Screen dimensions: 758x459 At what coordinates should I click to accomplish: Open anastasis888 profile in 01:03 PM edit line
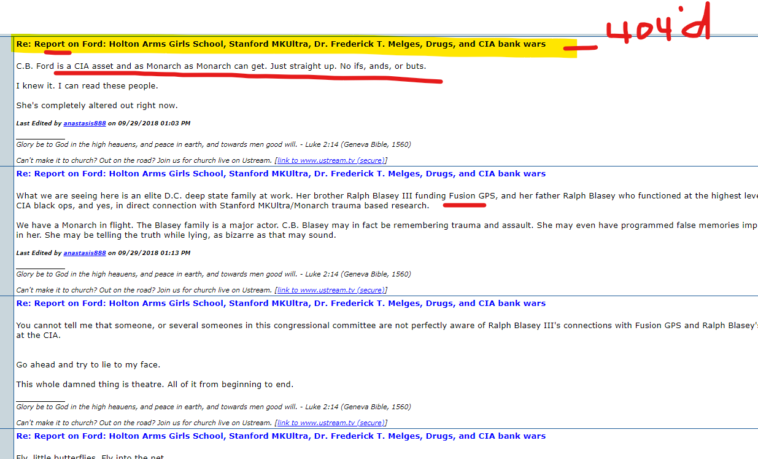[85, 123]
